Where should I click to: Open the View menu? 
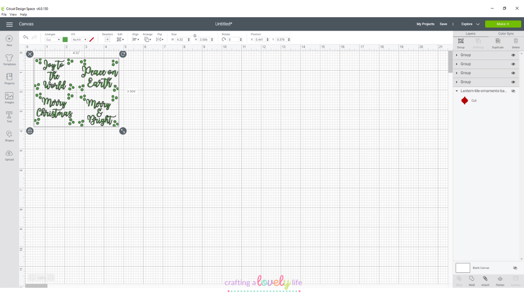click(13, 14)
